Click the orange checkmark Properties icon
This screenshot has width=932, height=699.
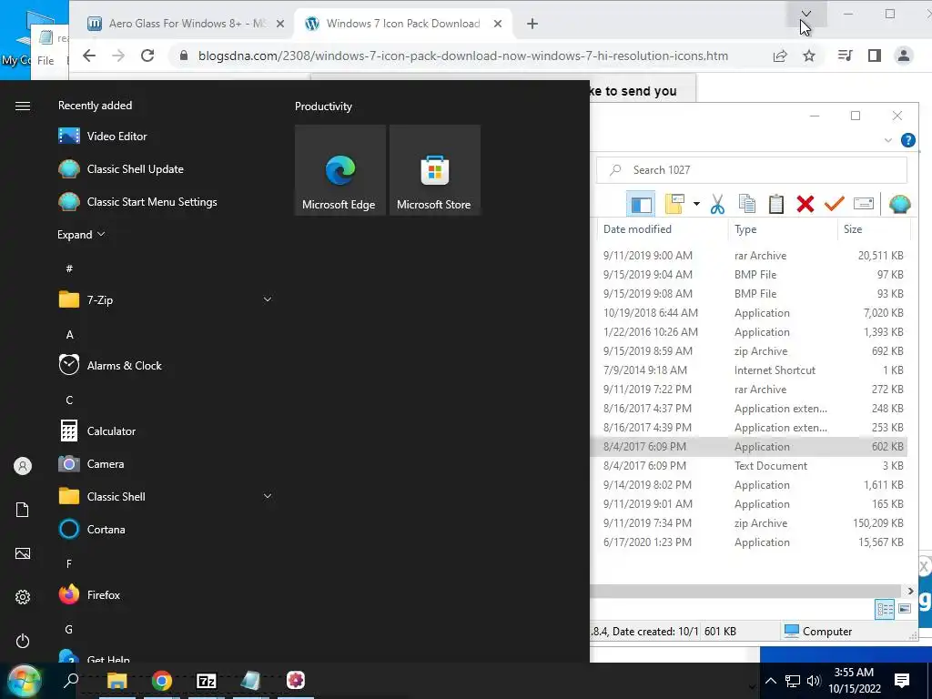click(x=834, y=204)
